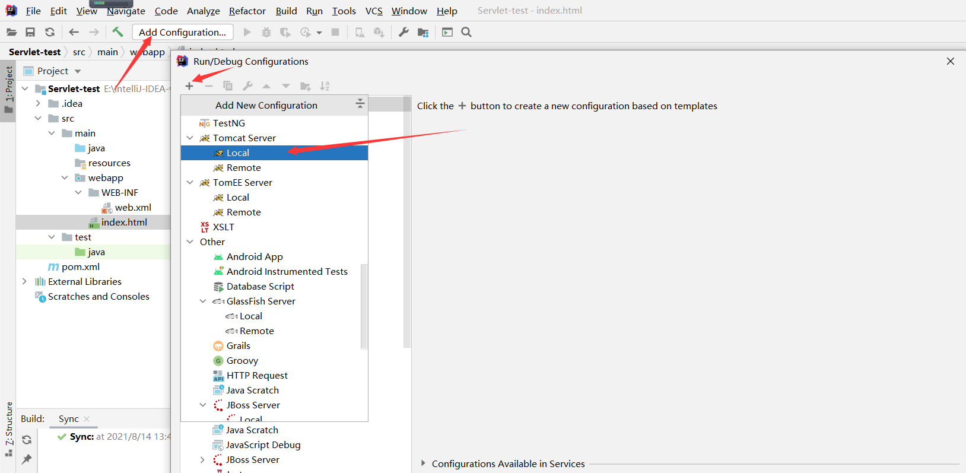Build project with the green hammer icon
The width and height of the screenshot is (966, 473).
[x=117, y=32]
